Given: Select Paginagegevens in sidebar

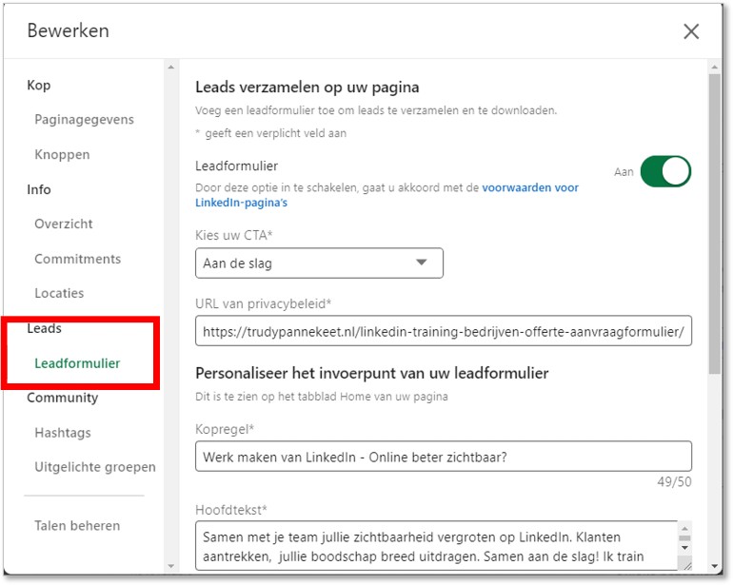Looking at the screenshot, I should point(84,120).
